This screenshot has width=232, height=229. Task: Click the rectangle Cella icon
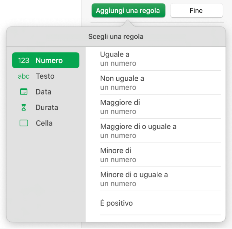coord(24,123)
